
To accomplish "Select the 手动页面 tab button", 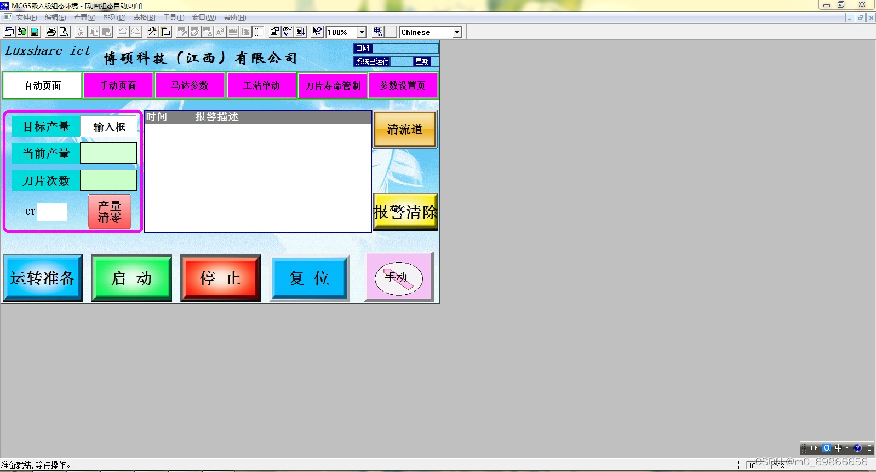I will coord(118,85).
